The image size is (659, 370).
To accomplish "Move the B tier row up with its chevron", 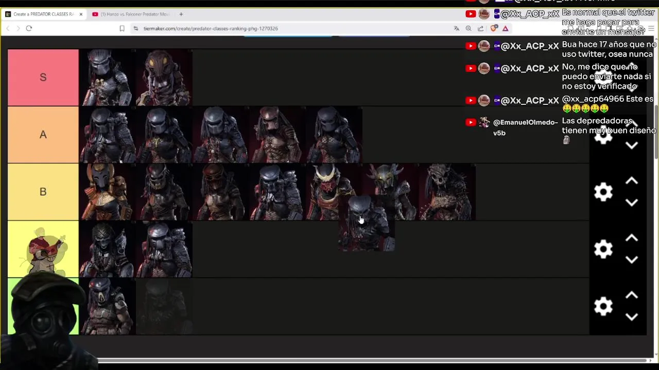I will (x=632, y=181).
